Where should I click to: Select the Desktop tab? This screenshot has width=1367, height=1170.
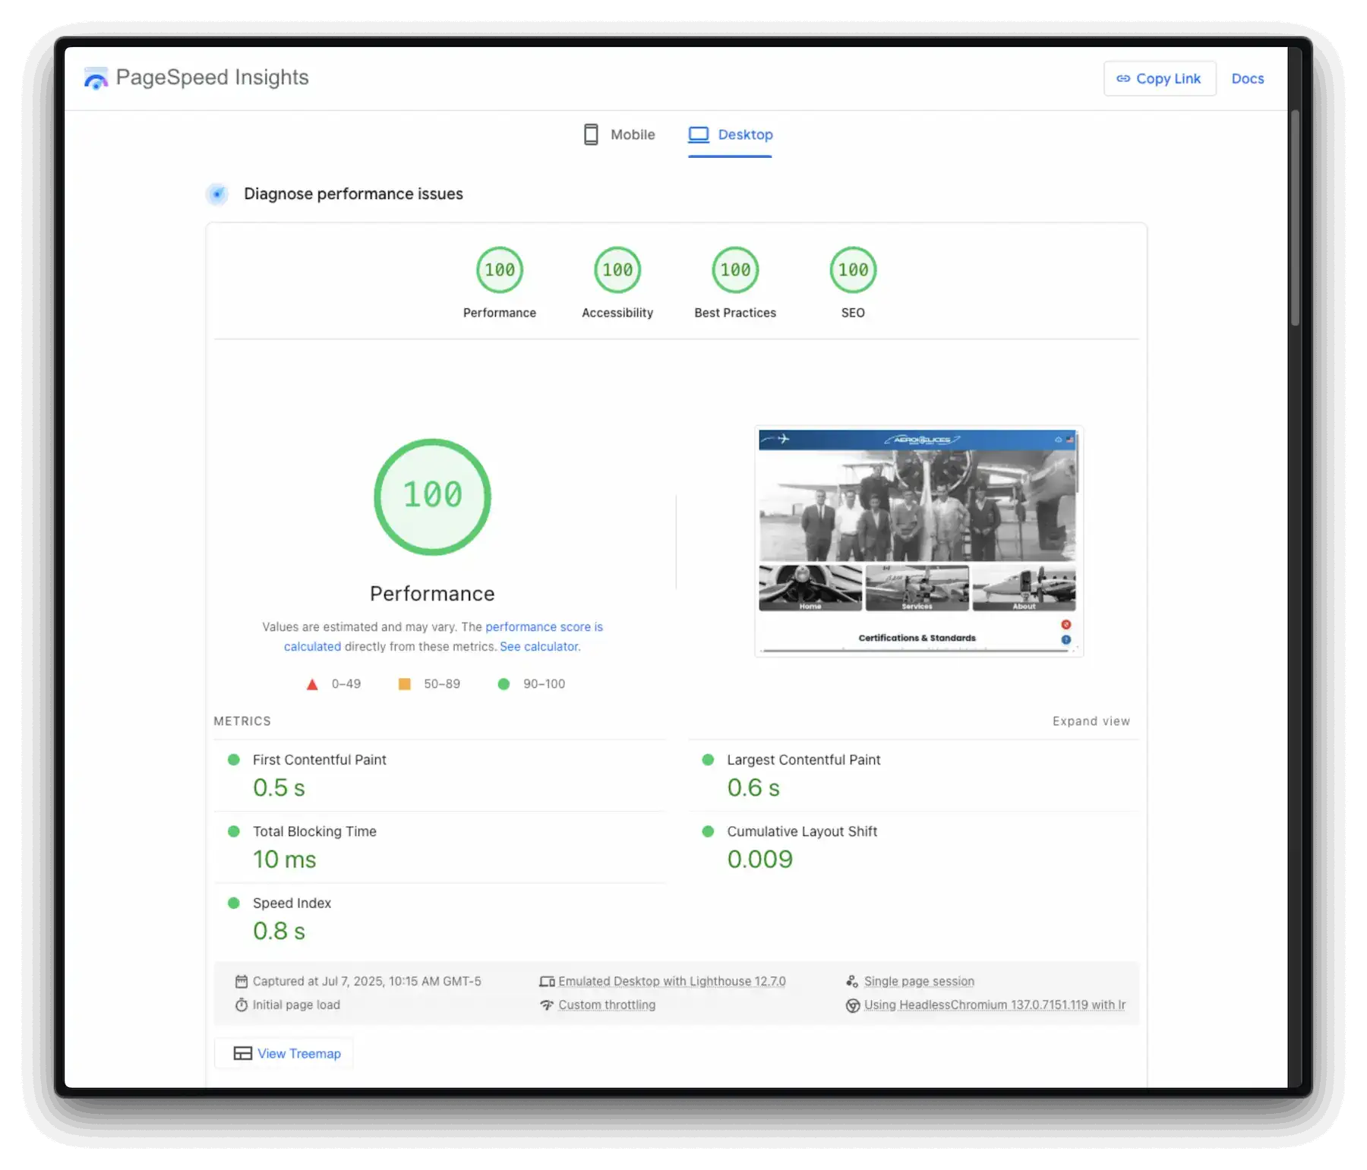(x=730, y=134)
